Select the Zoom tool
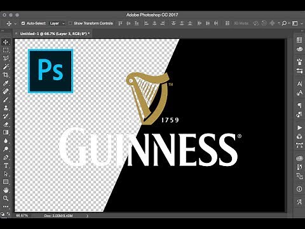The height and width of the screenshot is (229, 305). tap(6, 198)
